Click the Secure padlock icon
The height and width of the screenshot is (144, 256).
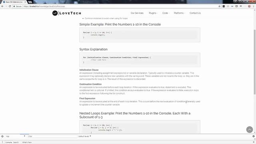point(14,6)
